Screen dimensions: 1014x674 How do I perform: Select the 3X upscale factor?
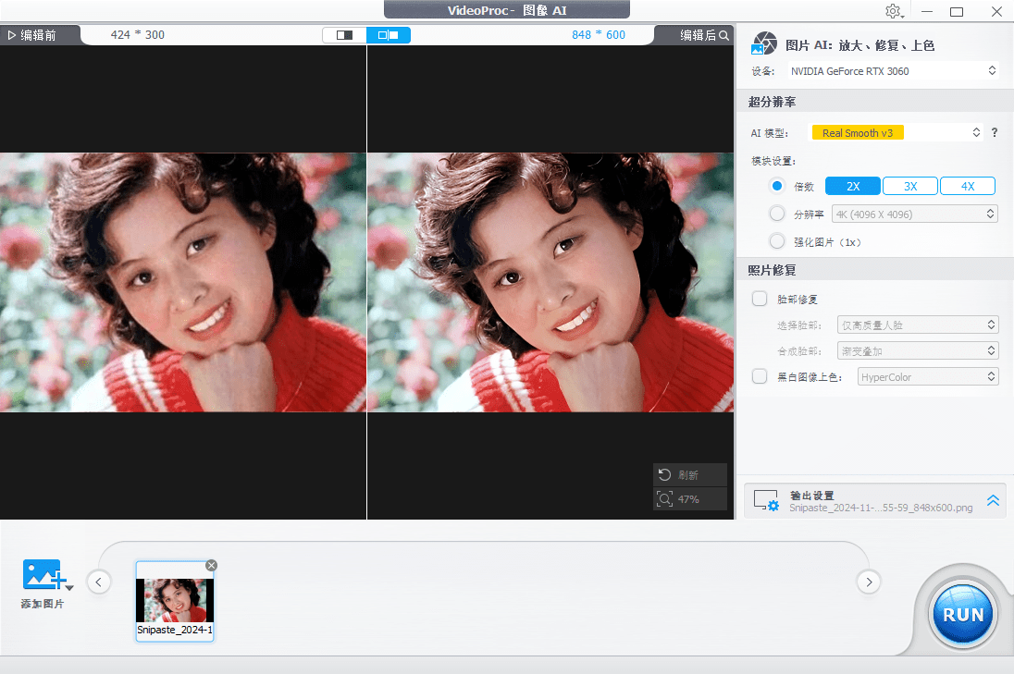[909, 185]
